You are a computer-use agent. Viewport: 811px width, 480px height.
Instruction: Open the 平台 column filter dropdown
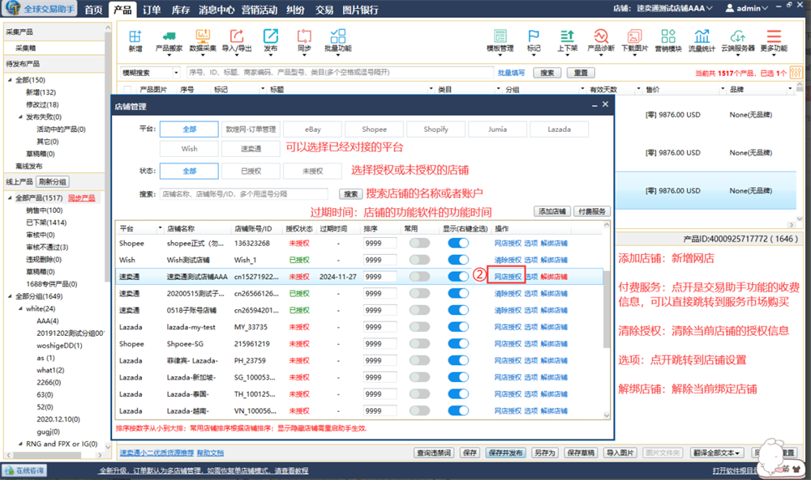(x=160, y=228)
